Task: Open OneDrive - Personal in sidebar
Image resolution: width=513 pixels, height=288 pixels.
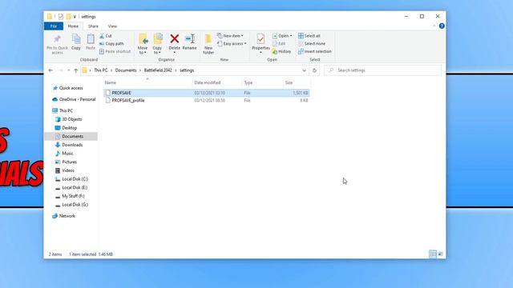Action: 77,99
